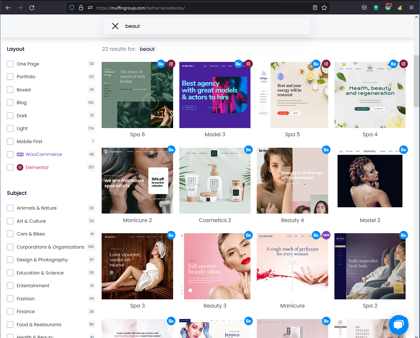
Task: Click the Be badge on Manicure 2
Action: click(x=171, y=150)
